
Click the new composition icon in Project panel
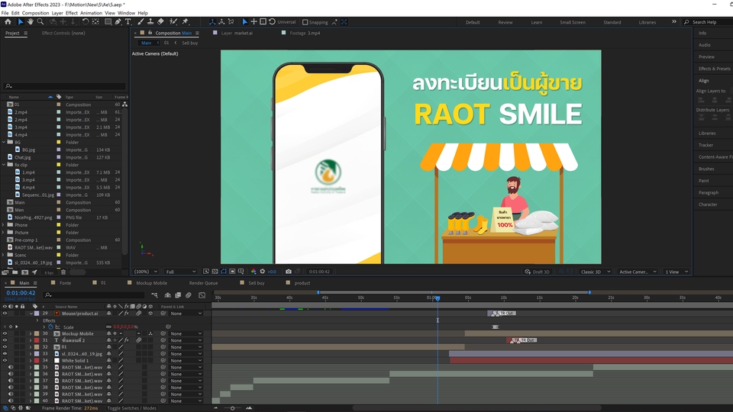coord(24,272)
